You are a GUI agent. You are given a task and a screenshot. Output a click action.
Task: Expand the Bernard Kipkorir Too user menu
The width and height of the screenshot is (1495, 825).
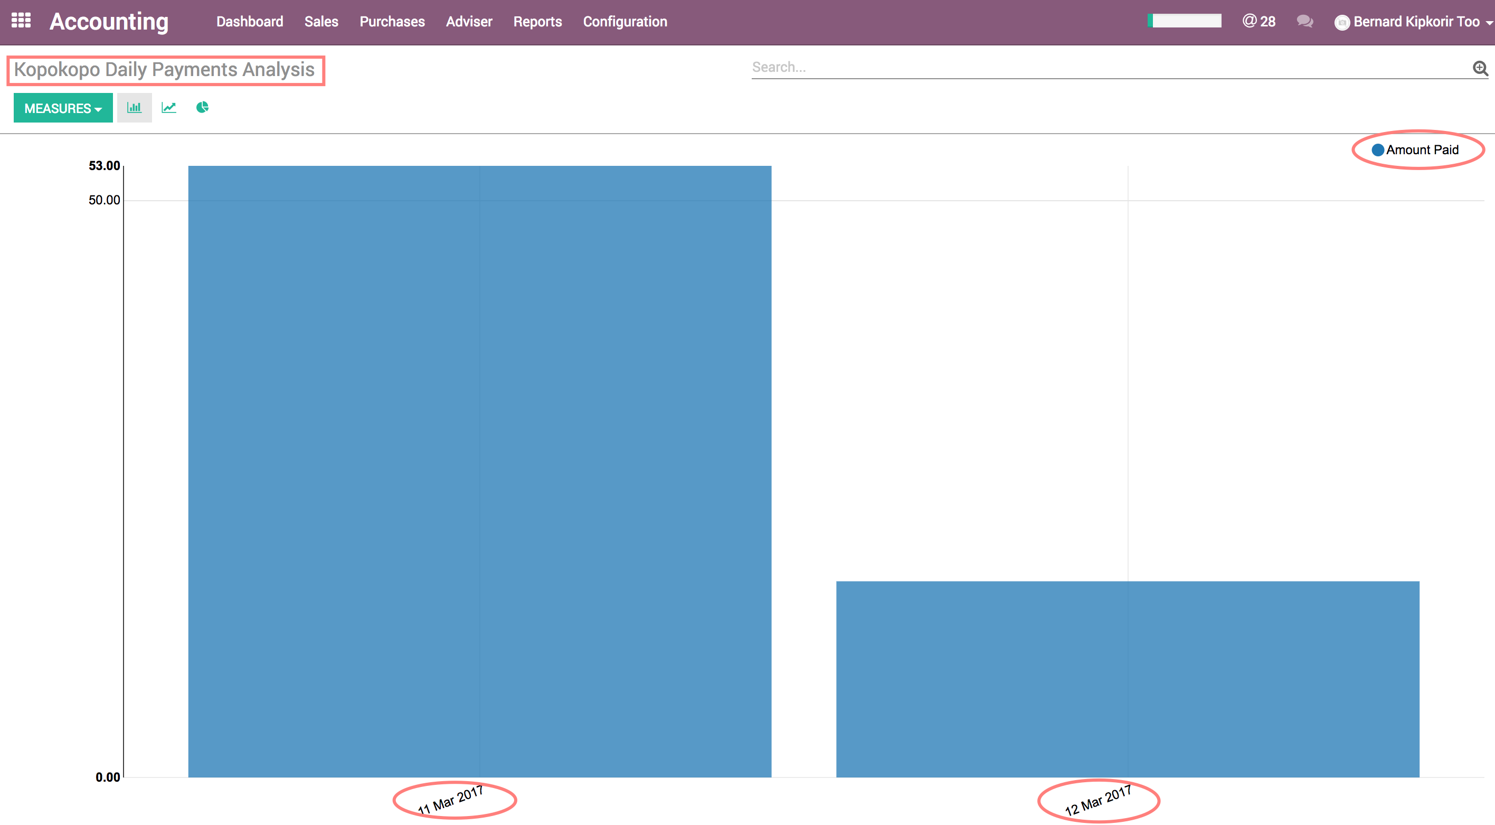pos(1413,22)
